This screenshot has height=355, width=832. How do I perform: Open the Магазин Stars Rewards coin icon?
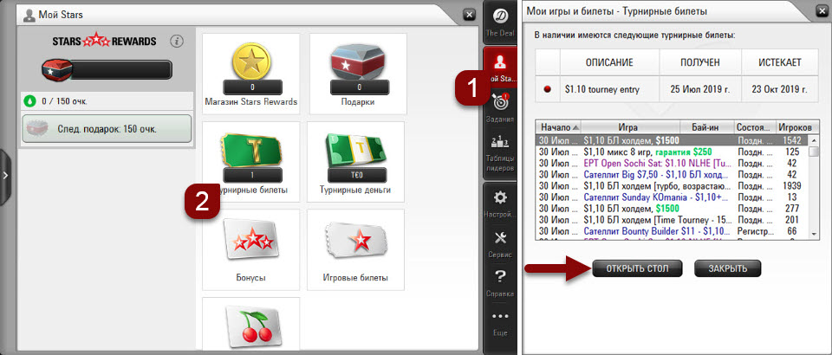click(250, 64)
